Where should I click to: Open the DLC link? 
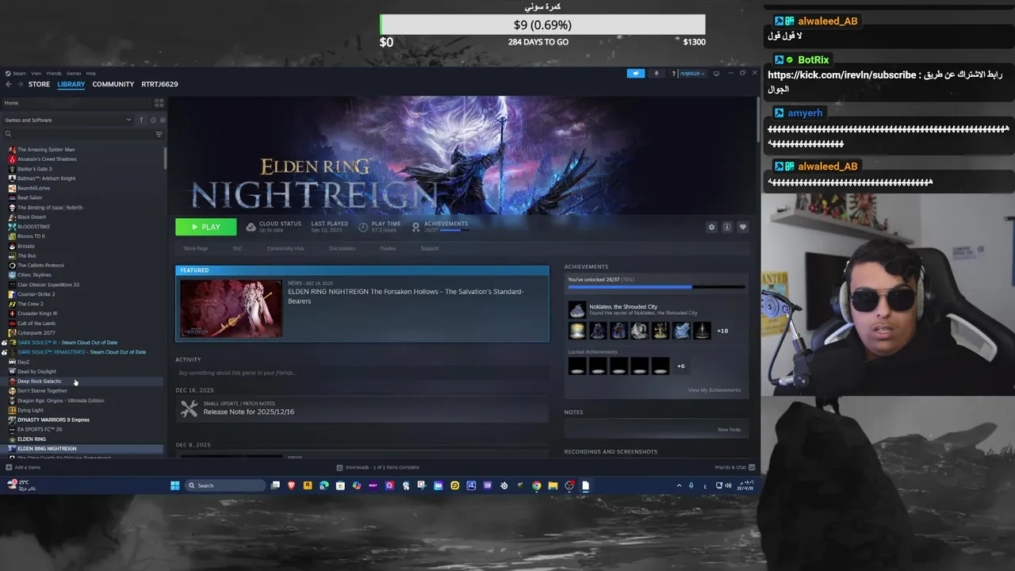(237, 248)
